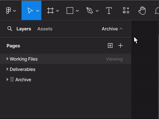Select the Move tool
The height and width of the screenshot is (119, 159).
tap(30, 11)
